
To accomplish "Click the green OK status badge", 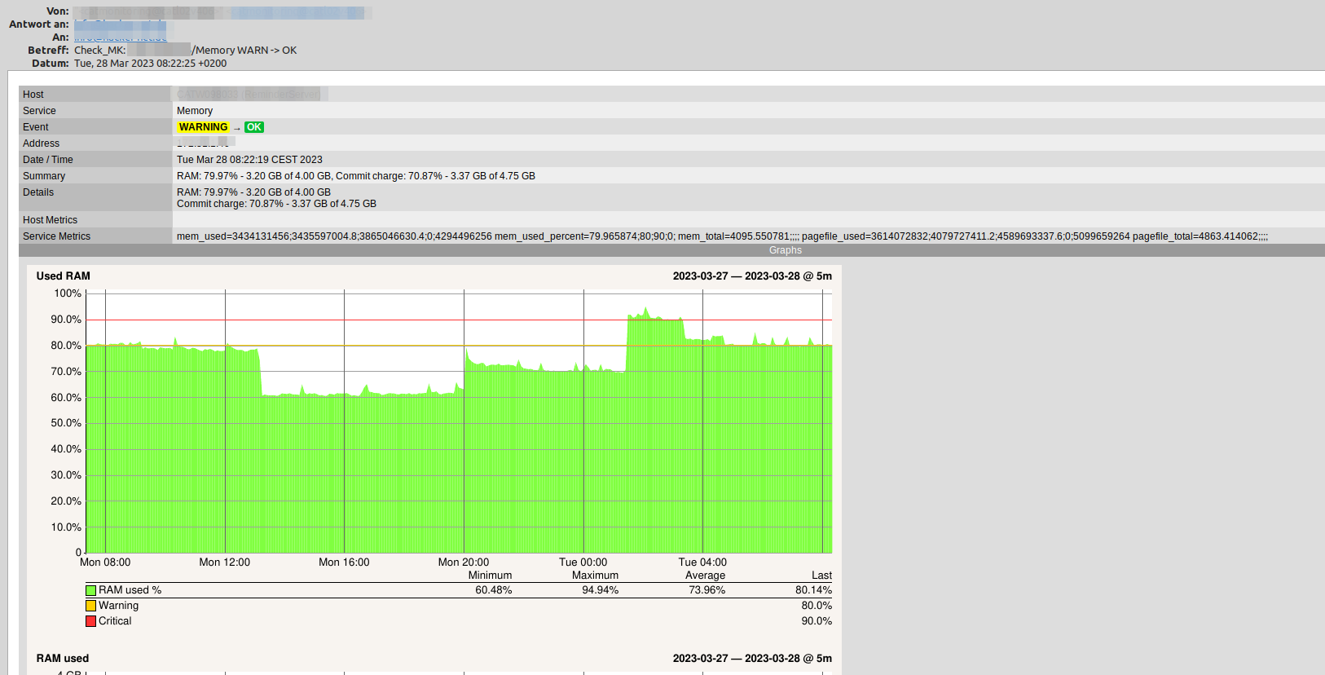I will [254, 127].
